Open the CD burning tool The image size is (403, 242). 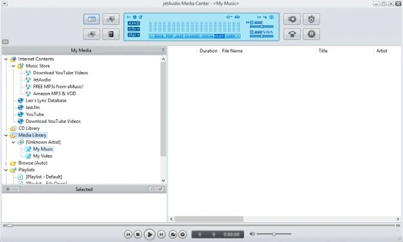311,19
